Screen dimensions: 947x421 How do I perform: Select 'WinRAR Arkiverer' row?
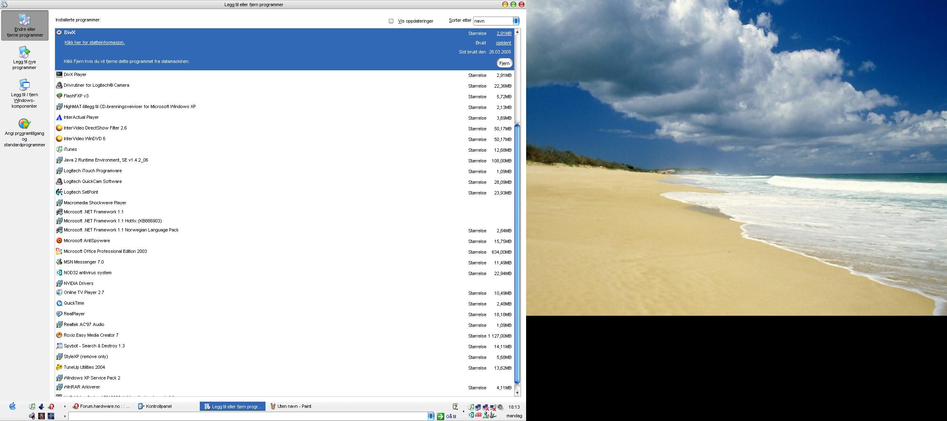284,387
